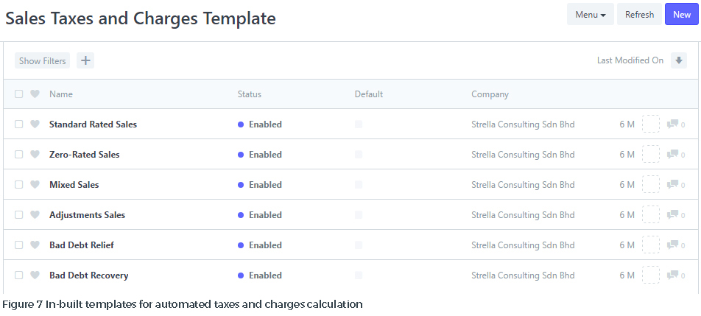Sort by the Status column header
The width and height of the screenshot is (701, 316).
tap(250, 94)
